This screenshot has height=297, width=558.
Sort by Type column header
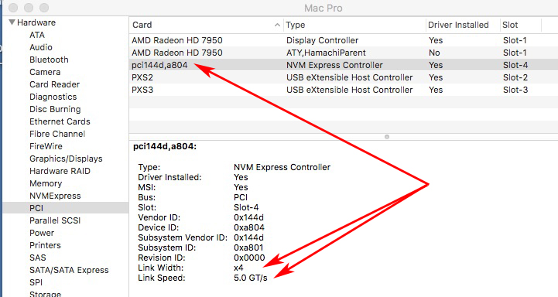[x=296, y=25]
